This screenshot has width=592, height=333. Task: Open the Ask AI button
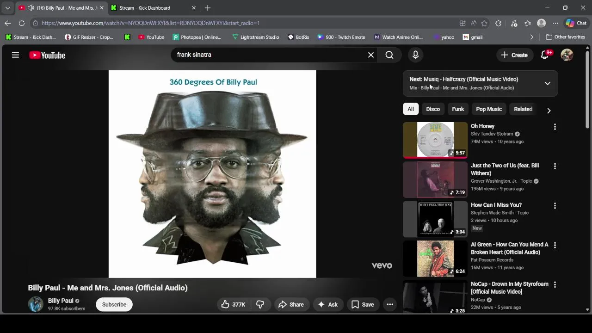[x=327, y=304]
